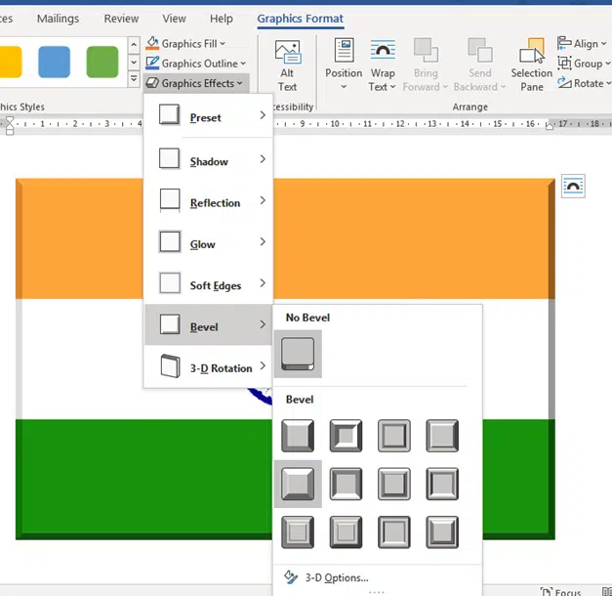Click the Layout Options button beside image
Image resolution: width=612 pixels, height=596 pixels.
(x=573, y=186)
